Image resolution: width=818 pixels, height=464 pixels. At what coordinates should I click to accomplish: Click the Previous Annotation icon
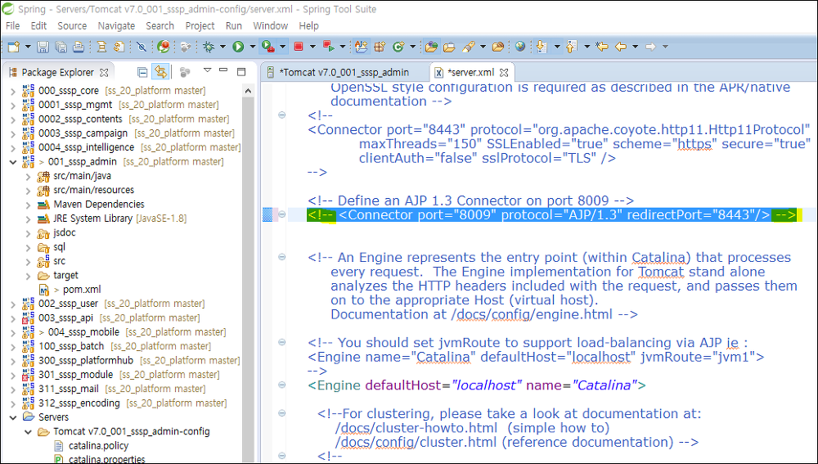572,47
